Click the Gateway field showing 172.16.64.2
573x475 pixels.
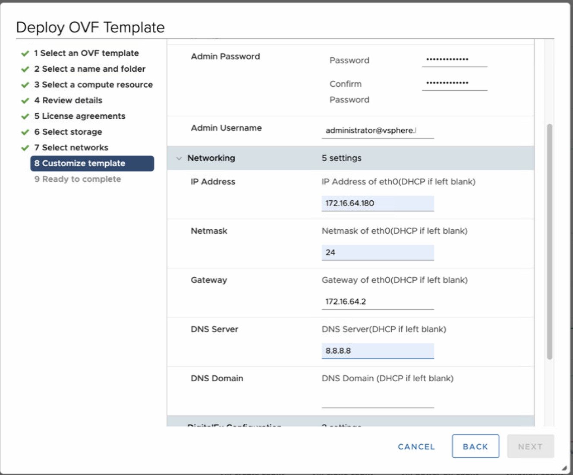pyautogui.click(x=378, y=302)
